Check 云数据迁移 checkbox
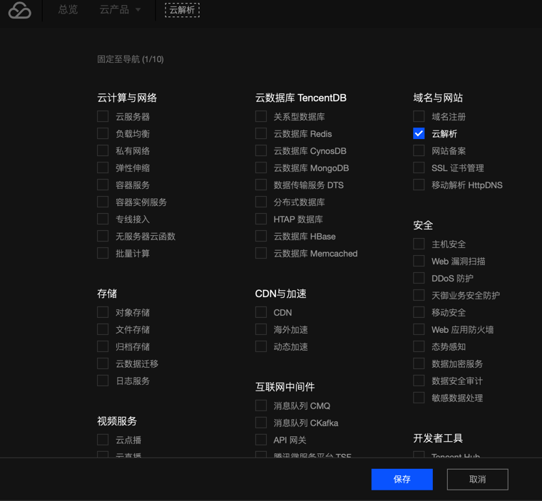 coord(103,363)
